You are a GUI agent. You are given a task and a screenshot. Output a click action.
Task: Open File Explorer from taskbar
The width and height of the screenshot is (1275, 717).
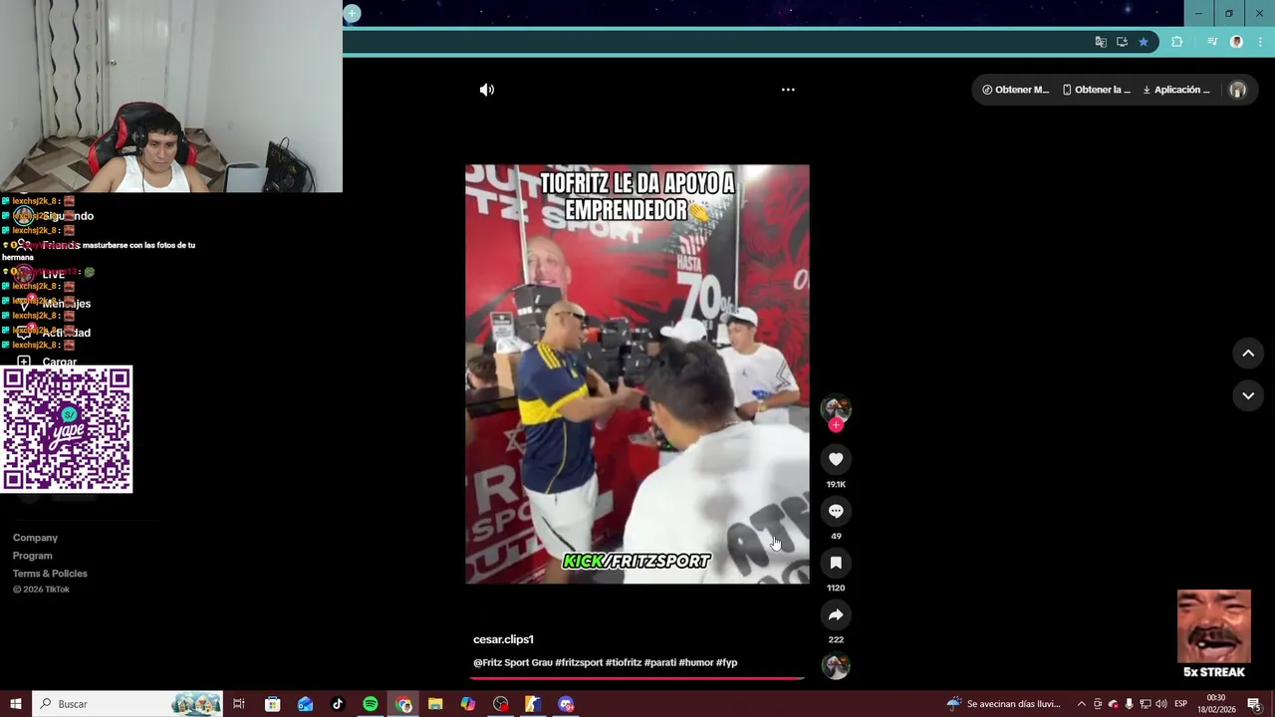[x=435, y=704]
